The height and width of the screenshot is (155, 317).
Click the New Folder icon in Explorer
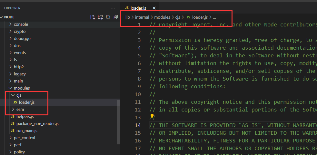[100, 17]
